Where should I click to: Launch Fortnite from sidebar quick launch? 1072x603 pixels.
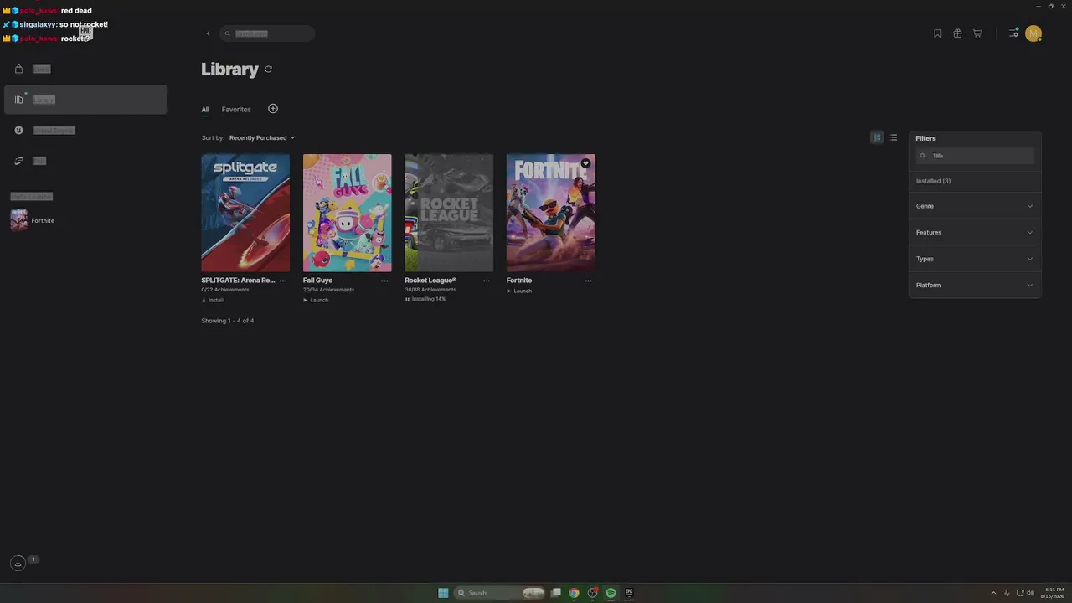tap(33, 220)
